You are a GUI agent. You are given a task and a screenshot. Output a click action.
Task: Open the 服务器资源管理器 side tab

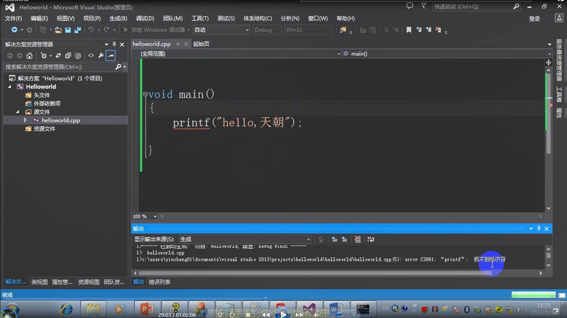click(559, 60)
